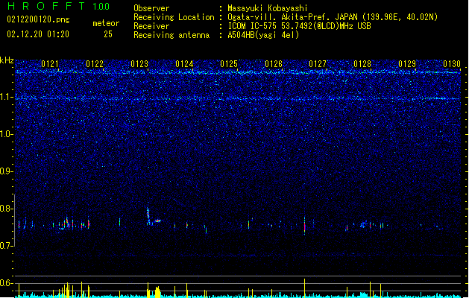Click the date stamp 02.12.20 01:20
Image resolution: width=469 pixels, height=298 pixels.
[x=38, y=34]
